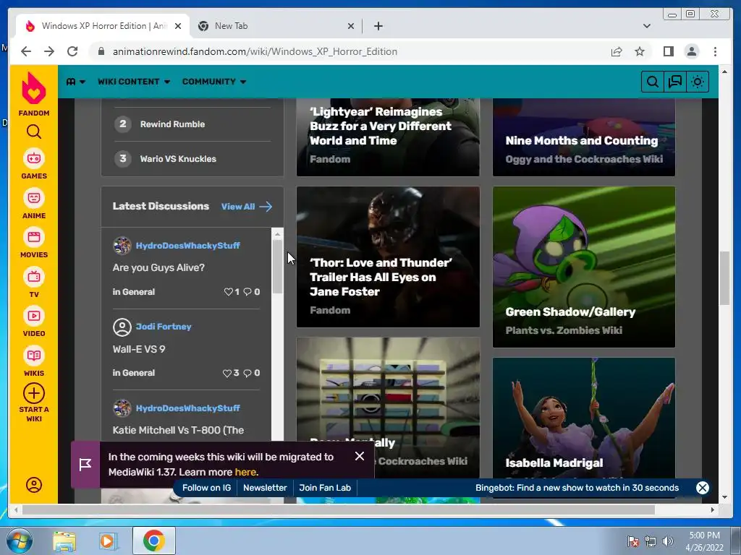The height and width of the screenshot is (555, 741).
Task: Open the Green Shadow/Gallery card
Action: [584, 267]
